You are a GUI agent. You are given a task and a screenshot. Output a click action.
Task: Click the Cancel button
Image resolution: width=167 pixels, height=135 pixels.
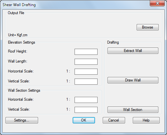coord(114,120)
